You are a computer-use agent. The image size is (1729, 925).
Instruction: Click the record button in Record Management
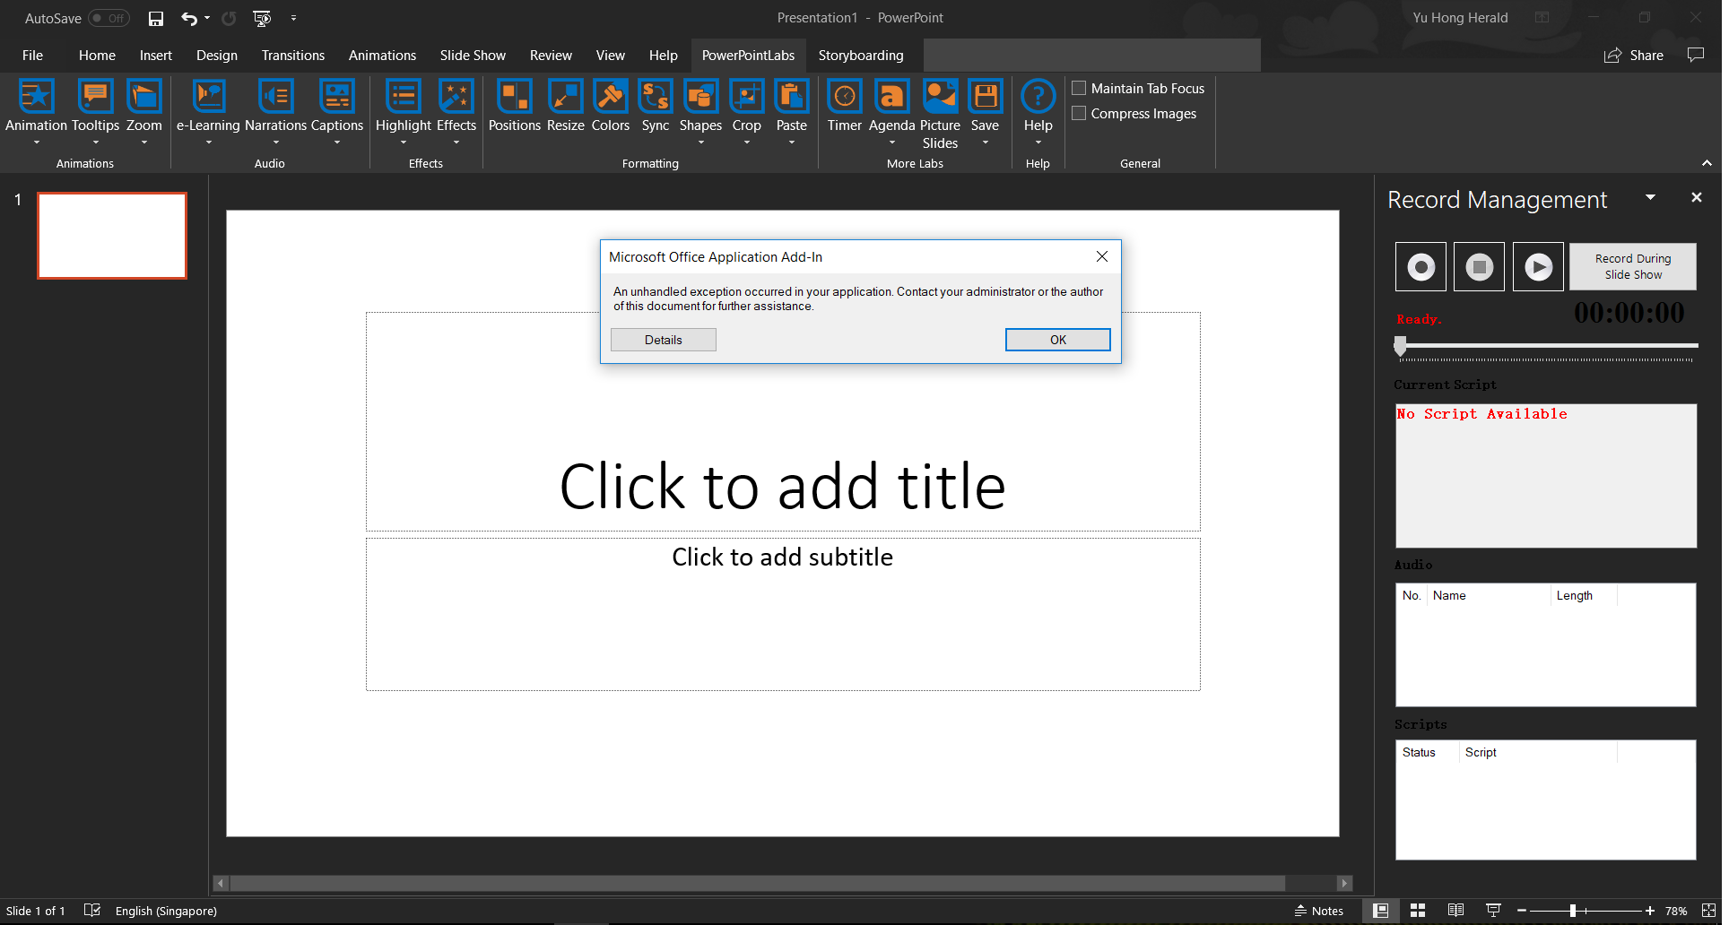point(1420,266)
